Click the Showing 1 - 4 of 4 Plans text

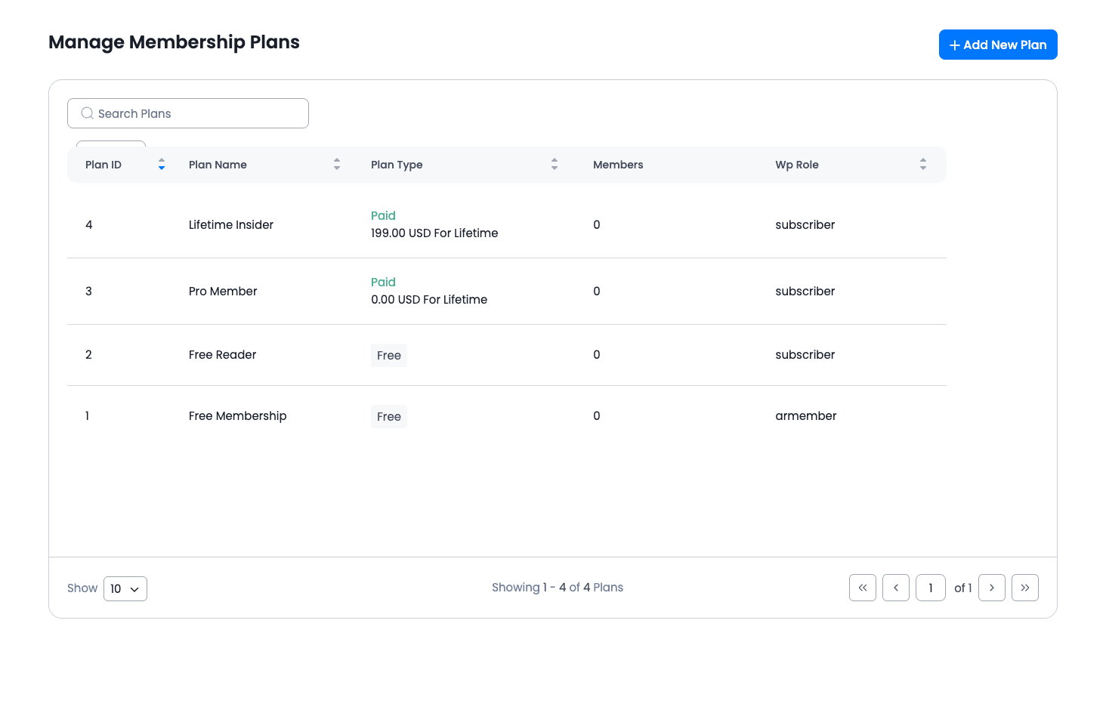(558, 587)
